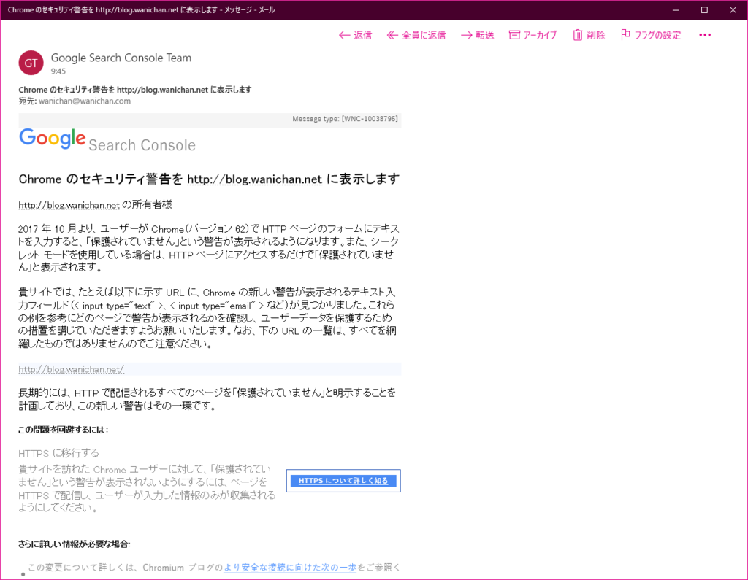Image resolution: width=748 pixels, height=580 pixels.
Task: Click the received time 9:45
Action: coord(58,71)
